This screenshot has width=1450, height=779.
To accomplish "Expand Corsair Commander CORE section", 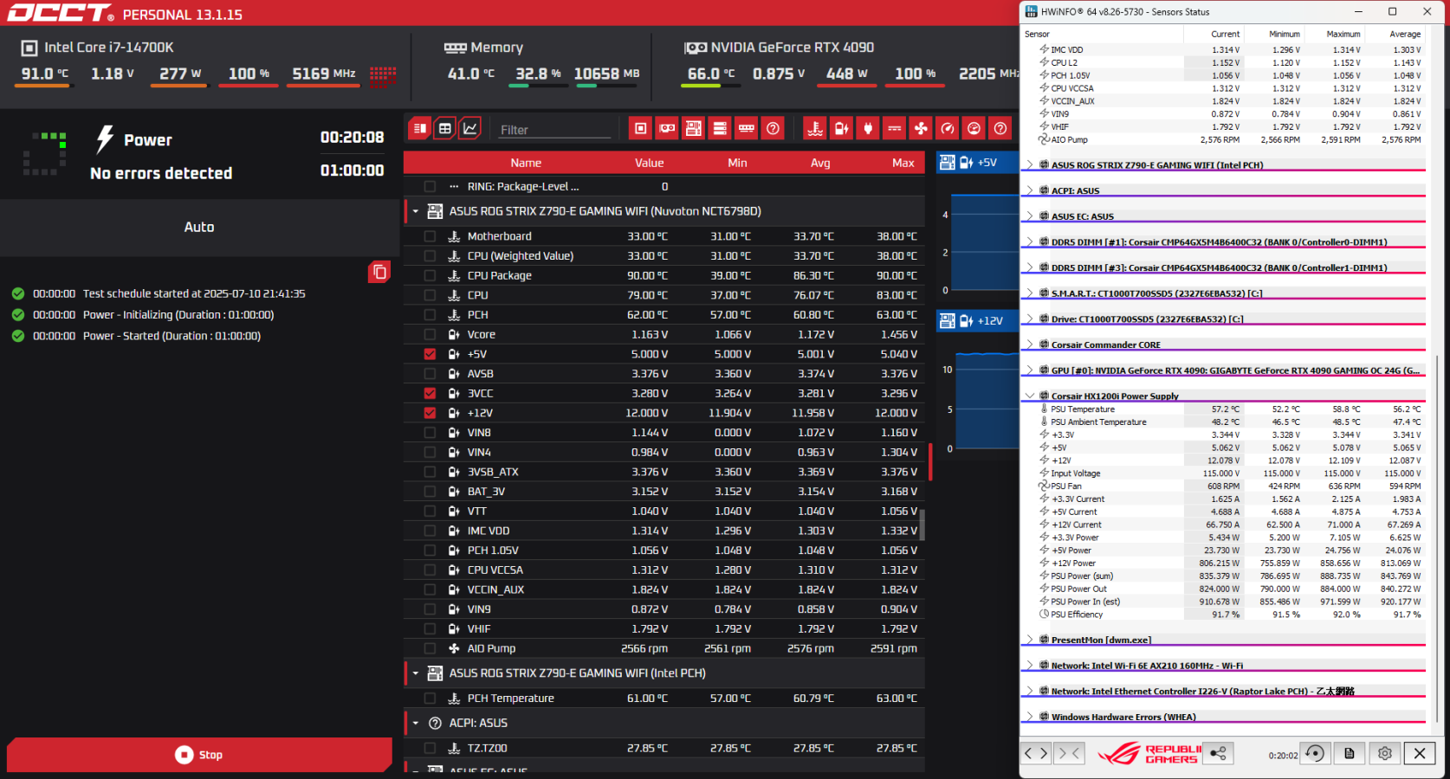I will (x=1029, y=344).
